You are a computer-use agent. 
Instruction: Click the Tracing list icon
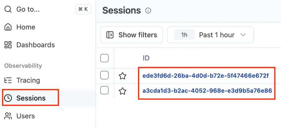[x=8, y=80]
